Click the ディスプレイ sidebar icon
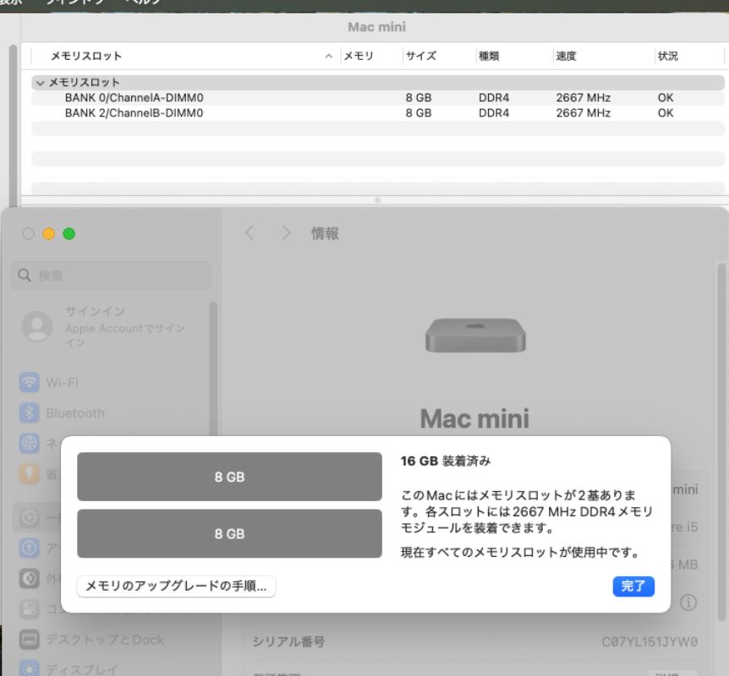 tap(30, 669)
